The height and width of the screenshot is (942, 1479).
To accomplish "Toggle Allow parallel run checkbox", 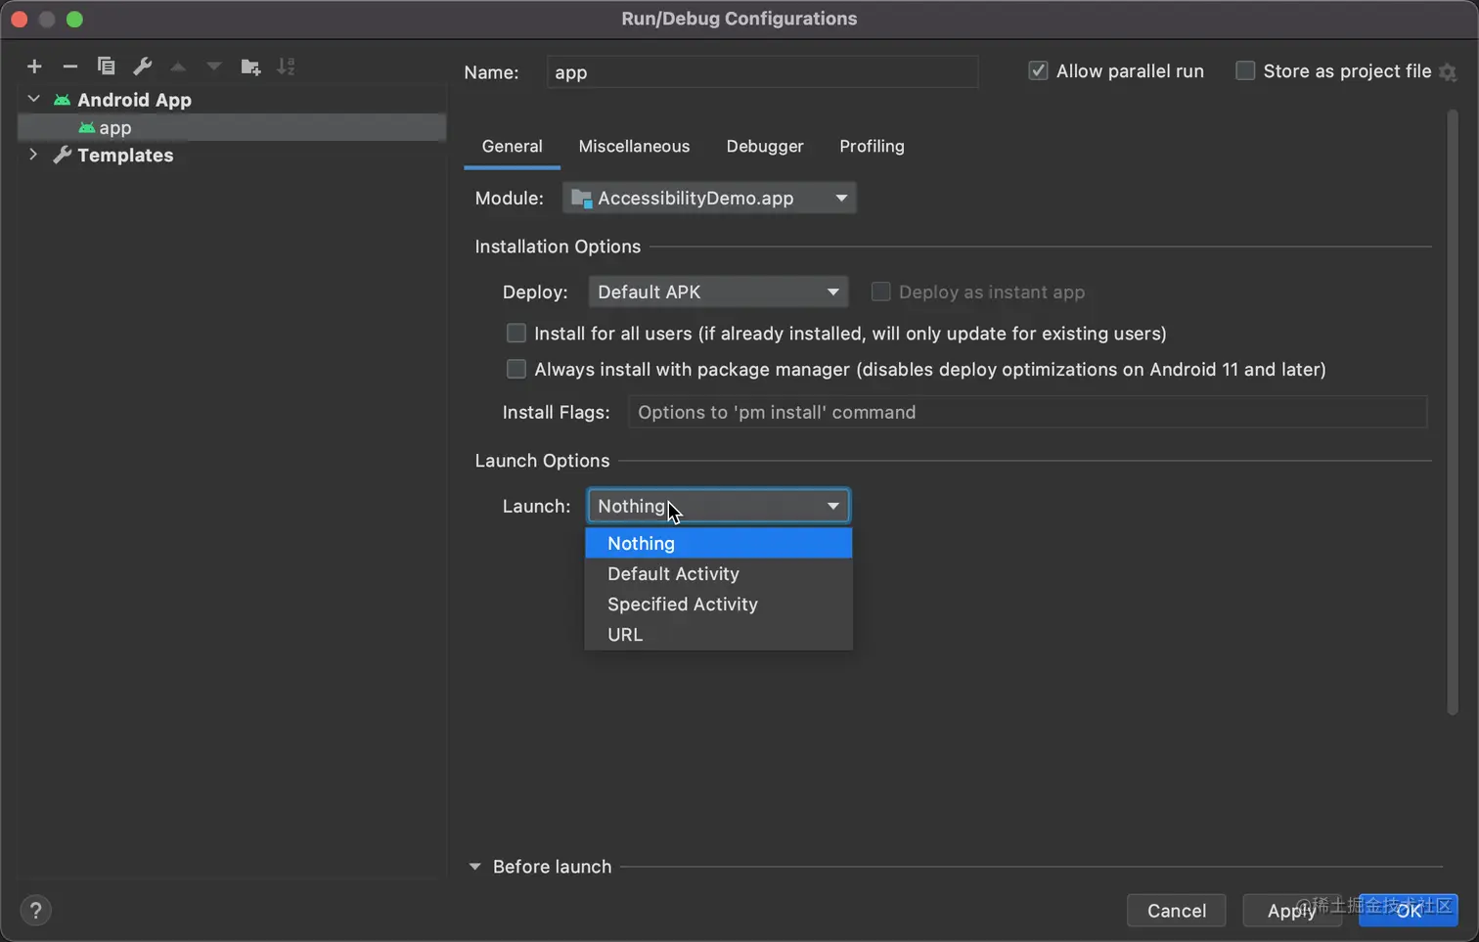I will click(x=1038, y=70).
